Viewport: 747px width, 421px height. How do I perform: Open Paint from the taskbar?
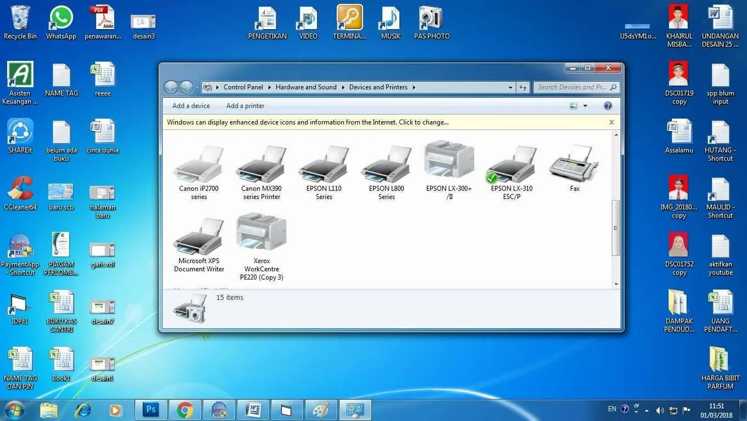[x=321, y=410]
